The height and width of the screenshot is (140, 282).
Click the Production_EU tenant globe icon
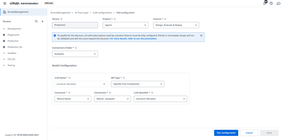[4, 47]
